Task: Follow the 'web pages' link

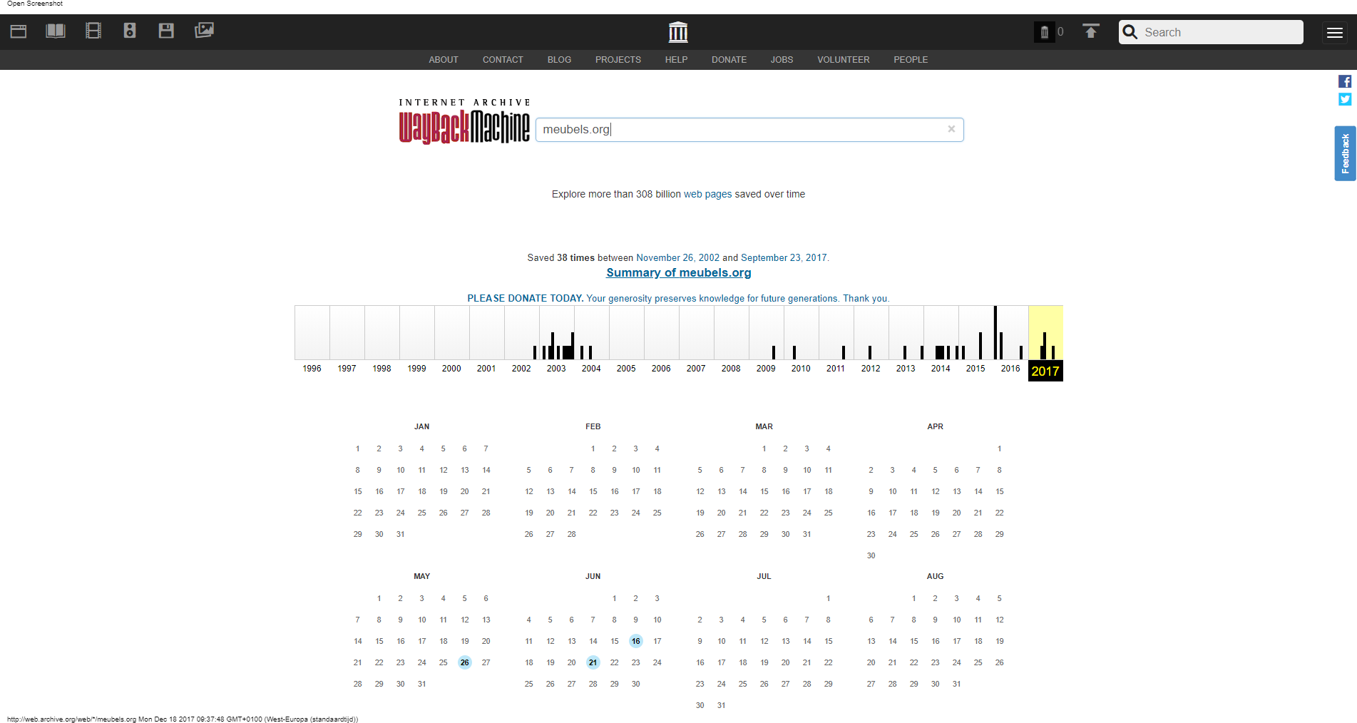Action: [x=707, y=194]
